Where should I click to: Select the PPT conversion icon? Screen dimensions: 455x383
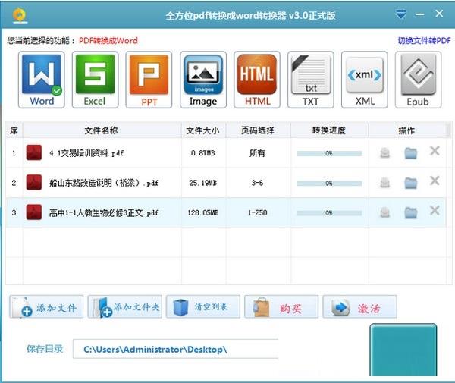pos(149,80)
